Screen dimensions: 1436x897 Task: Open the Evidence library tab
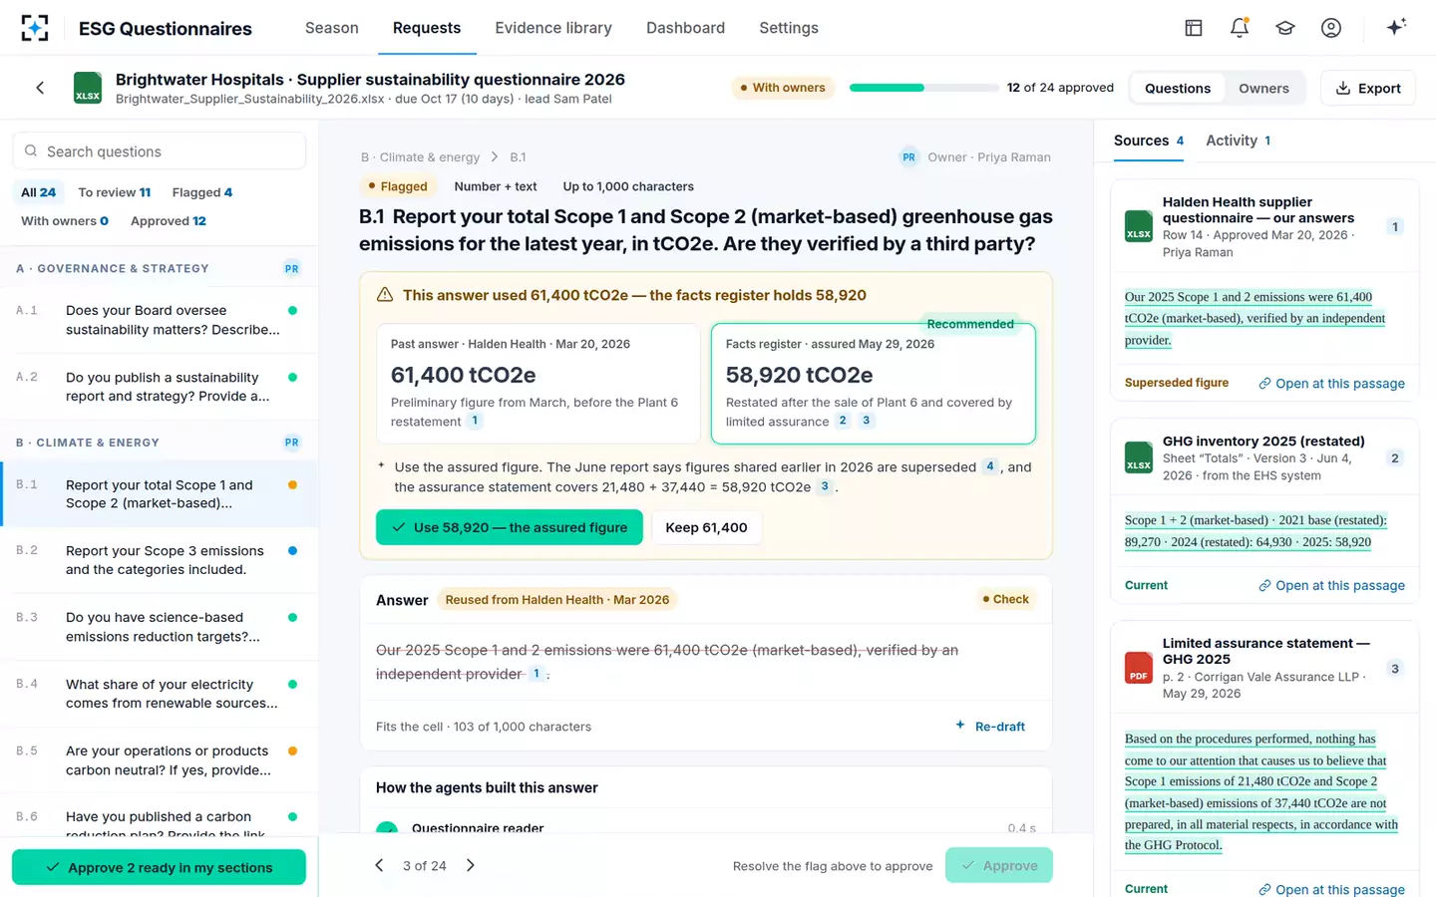[x=553, y=28]
